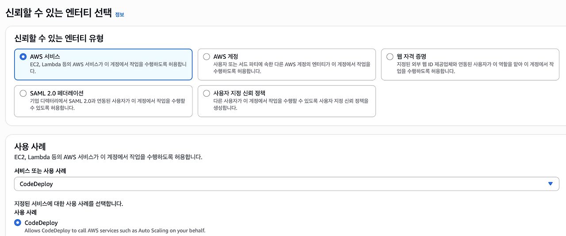The width and height of the screenshot is (566, 236).
Task: Open the 정보 link beside the title
Action: click(x=119, y=15)
